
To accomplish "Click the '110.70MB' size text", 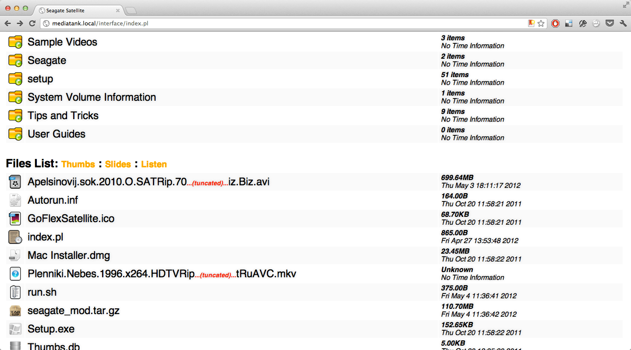I will tap(457, 306).
